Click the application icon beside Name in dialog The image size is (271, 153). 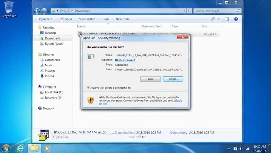click(x=90, y=57)
